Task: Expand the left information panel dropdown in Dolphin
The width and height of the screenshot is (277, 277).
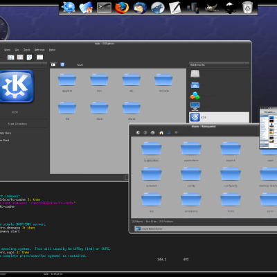Action: click(x=44, y=65)
